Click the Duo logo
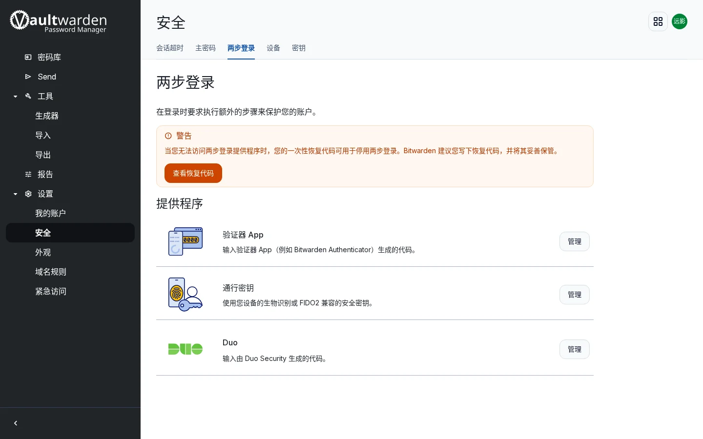703x439 pixels. [186, 349]
